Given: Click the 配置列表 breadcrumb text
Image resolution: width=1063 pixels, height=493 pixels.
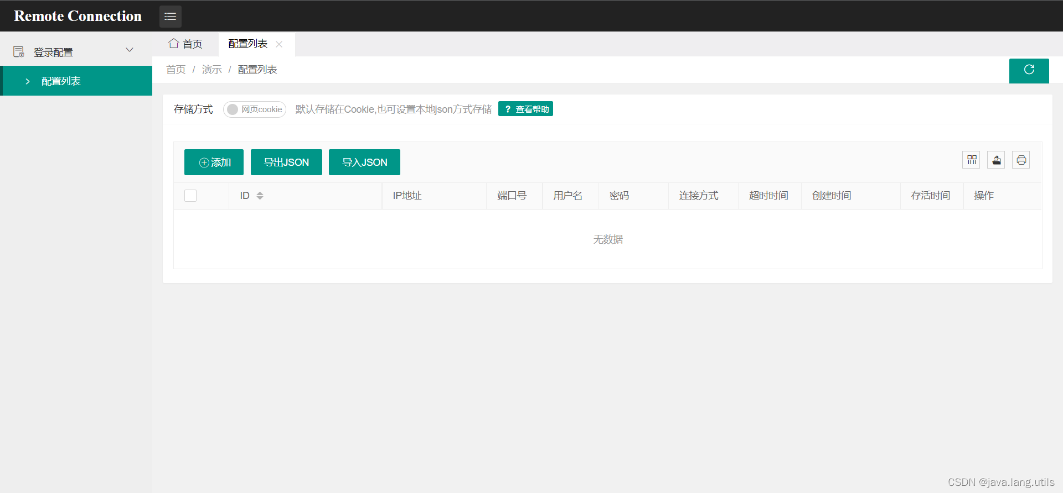Looking at the screenshot, I should point(257,70).
